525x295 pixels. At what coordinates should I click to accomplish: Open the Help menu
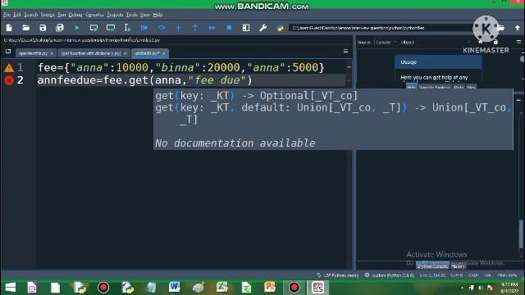pyautogui.click(x=157, y=15)
